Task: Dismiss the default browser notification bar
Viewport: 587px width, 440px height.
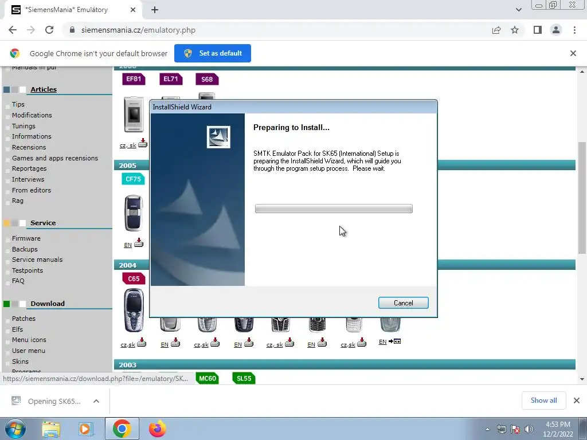Action: point(573,53)
